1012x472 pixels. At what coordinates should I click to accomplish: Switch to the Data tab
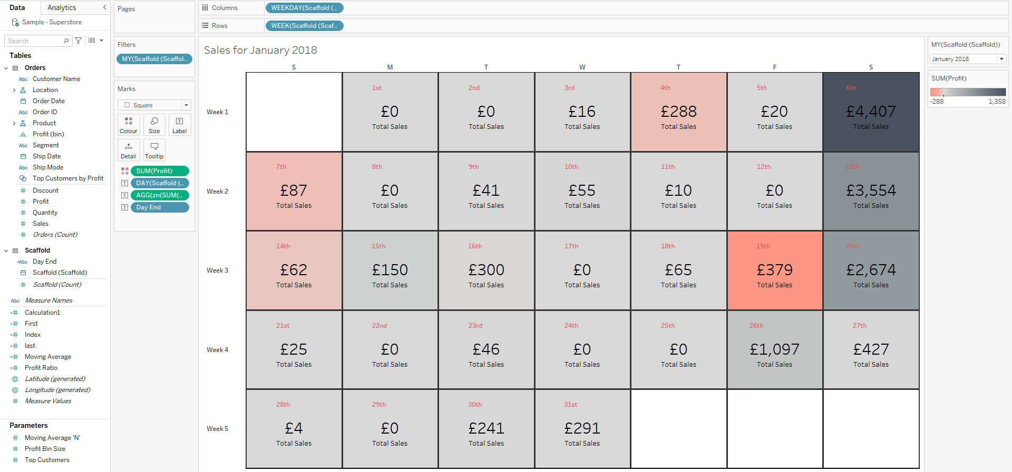(x=17, y=7)
